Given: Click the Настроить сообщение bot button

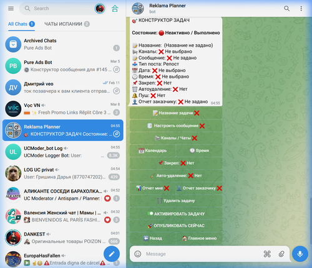Looking at the screenshot, I should 176,126.
